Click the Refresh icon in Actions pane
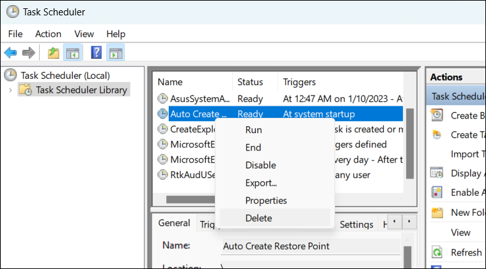 pyautogui.click(x=437, y=252)
